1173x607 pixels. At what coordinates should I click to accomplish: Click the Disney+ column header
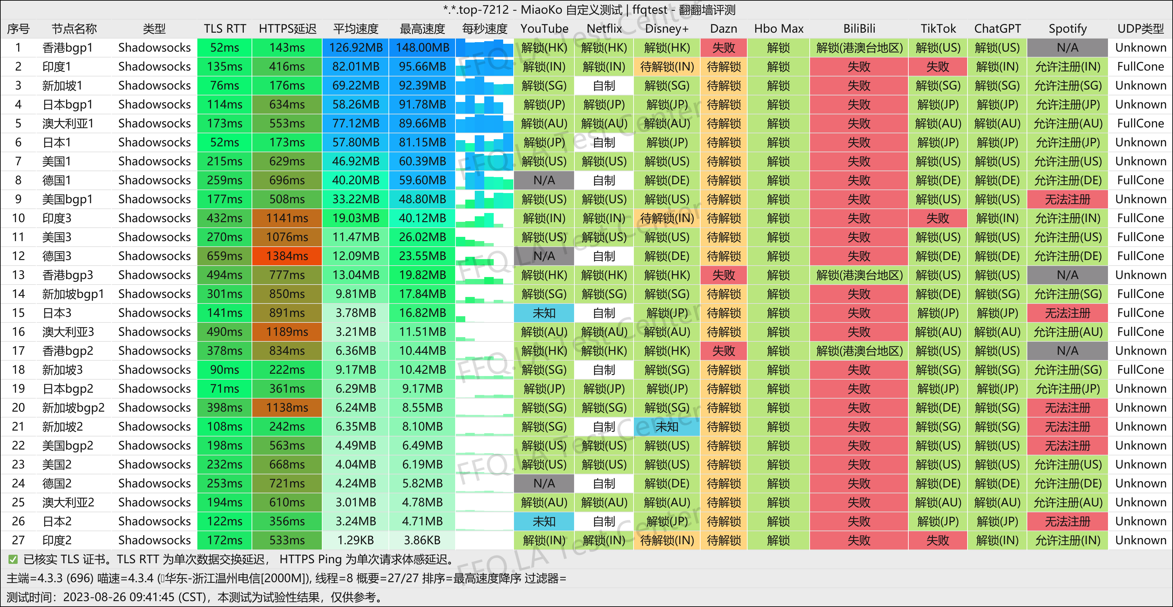(x=667, y=29)
